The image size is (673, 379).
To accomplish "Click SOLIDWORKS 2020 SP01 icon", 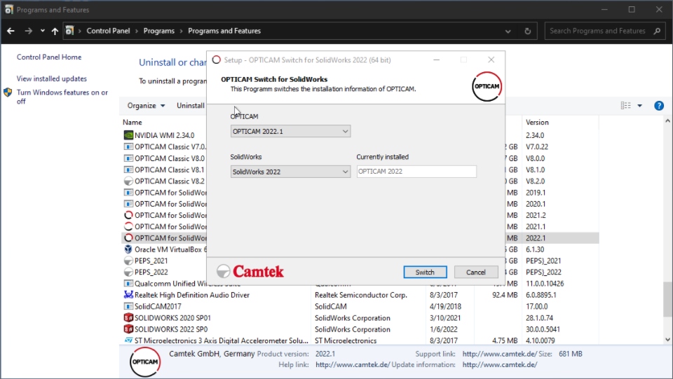I will [x=128, y=317].
